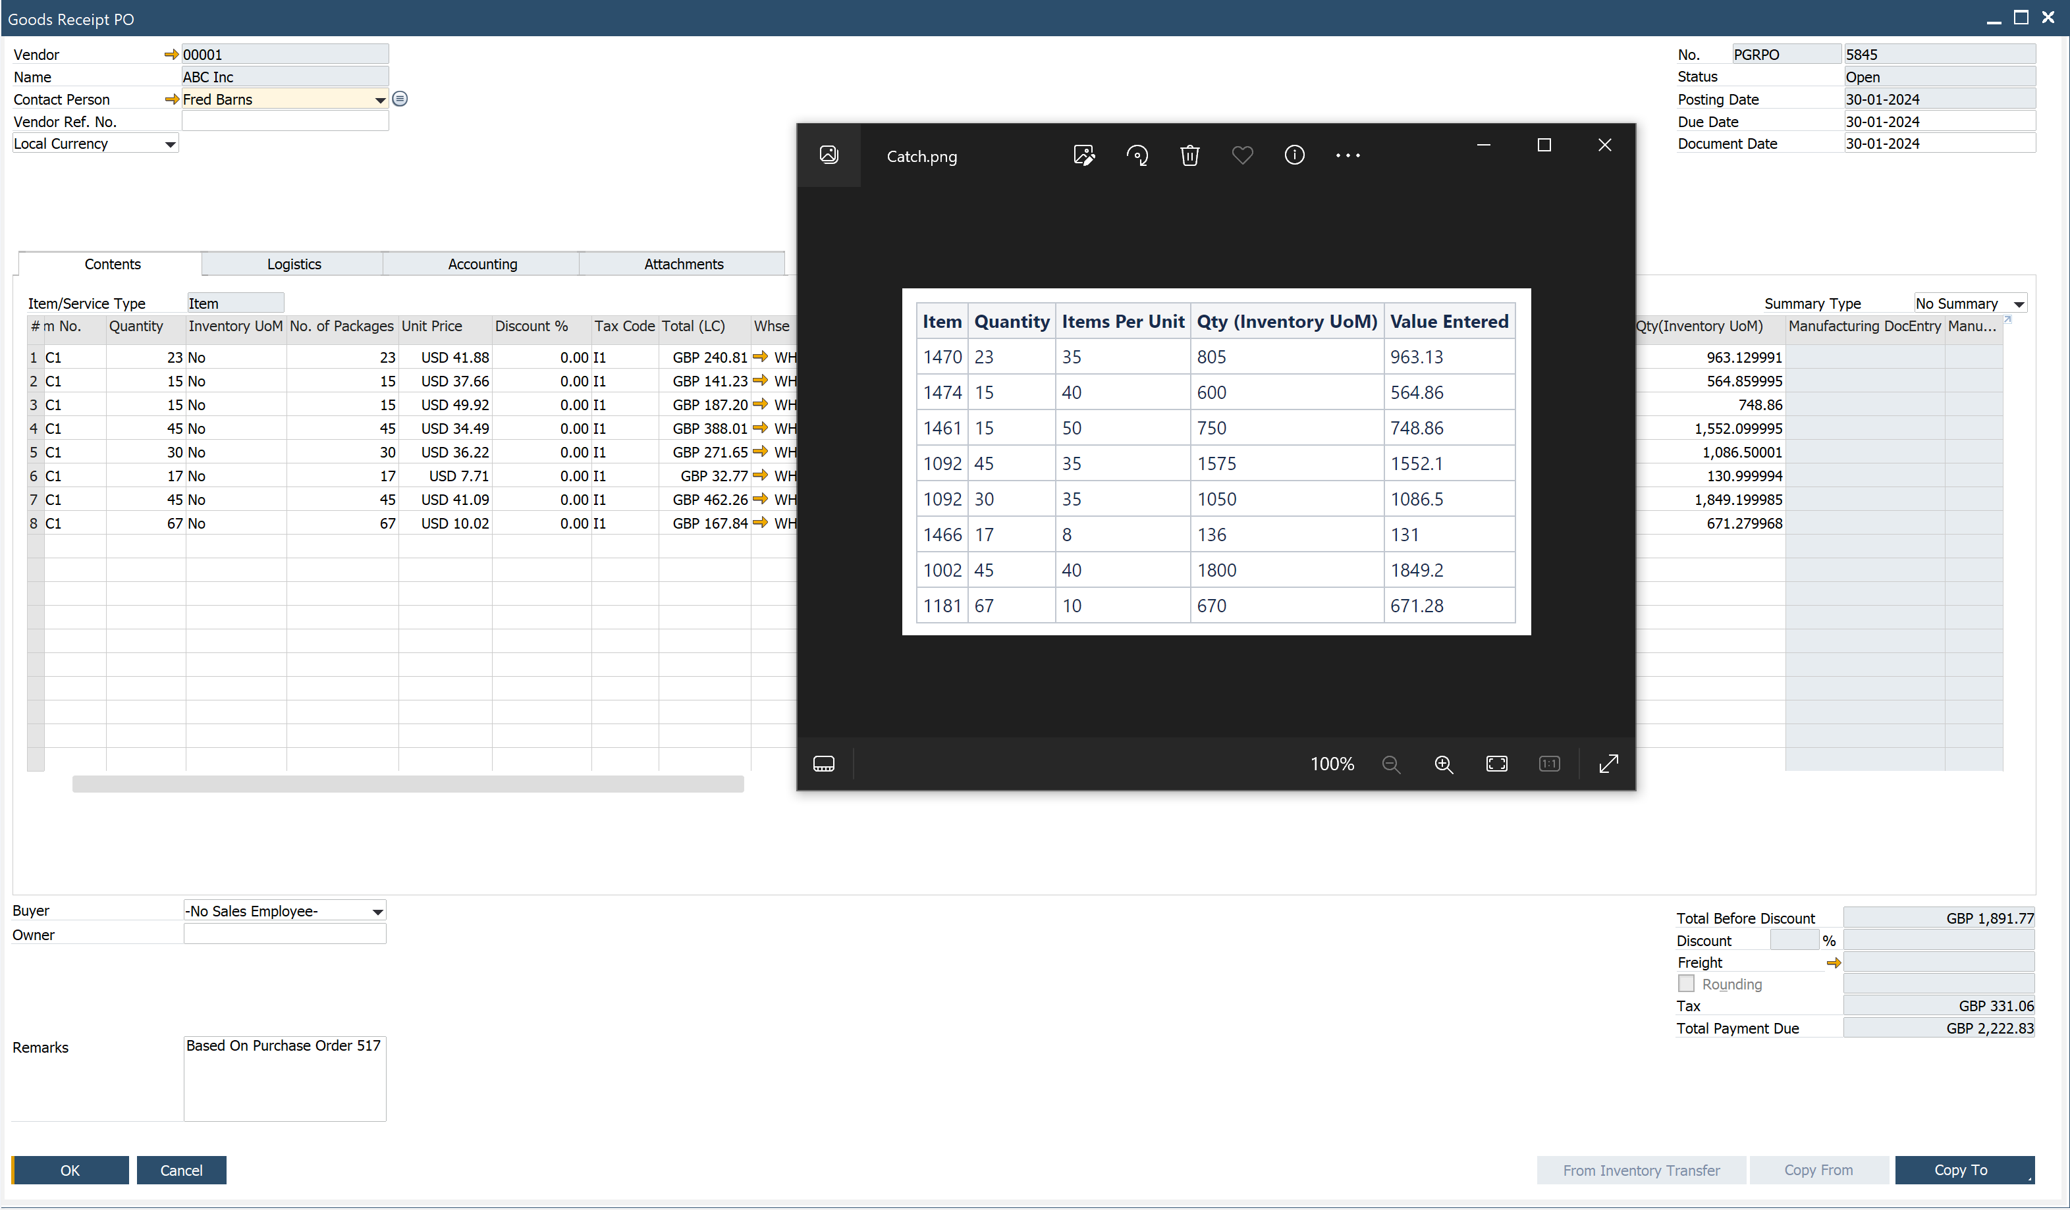Mark Catch.png as a favorite

(1242, 155)
